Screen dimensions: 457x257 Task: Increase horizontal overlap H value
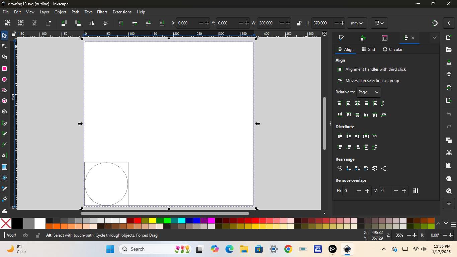(367, 191)
